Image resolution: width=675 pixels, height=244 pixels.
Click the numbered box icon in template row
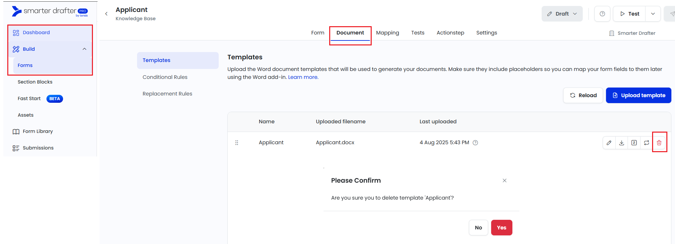point(634,143)
